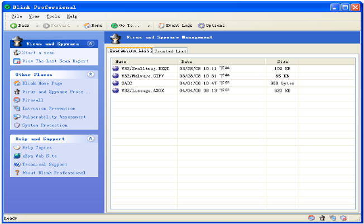The width and height of the screenshot is (364, 224).
Task: Click the Start a scan icon
Action: tap(17, 52)
